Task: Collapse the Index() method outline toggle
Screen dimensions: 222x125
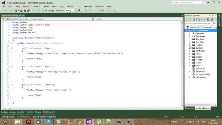Action: (12, 48)
